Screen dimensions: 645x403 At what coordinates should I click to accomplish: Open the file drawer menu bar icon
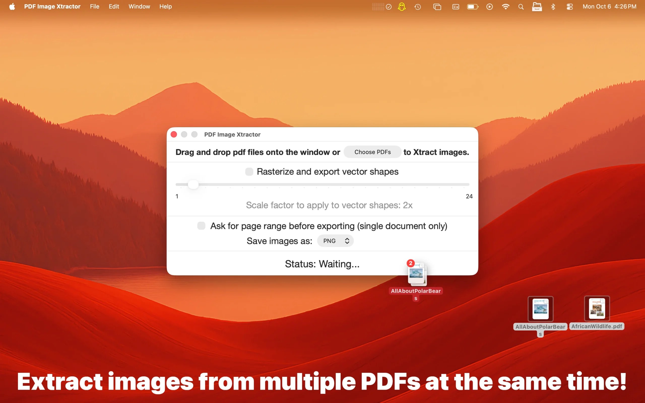pyautogui.click(x=537, y=6)
